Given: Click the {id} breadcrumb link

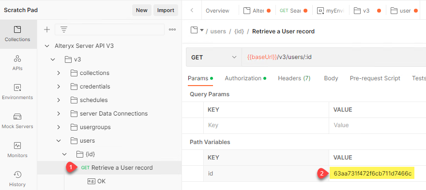Looking at the screenshot, I should (x=239, y=31).
